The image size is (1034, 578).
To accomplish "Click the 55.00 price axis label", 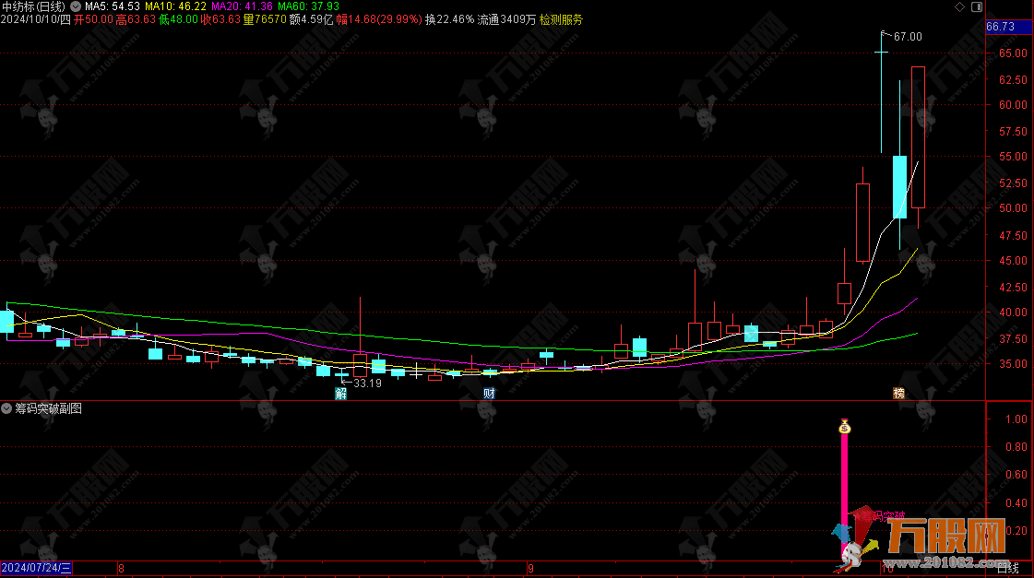I will click(x=1013, y=157).
